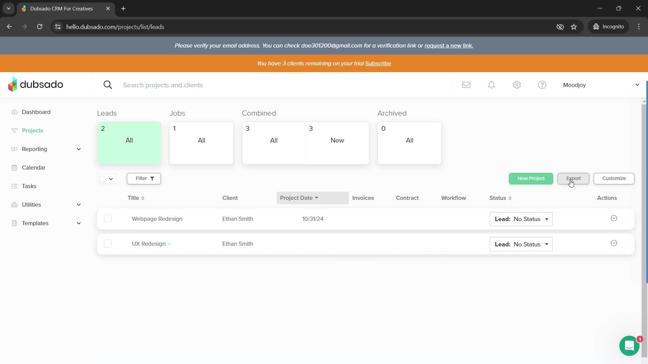
Task: Tick the select-all projects checkbox
Action: click(x=102, y=179)
